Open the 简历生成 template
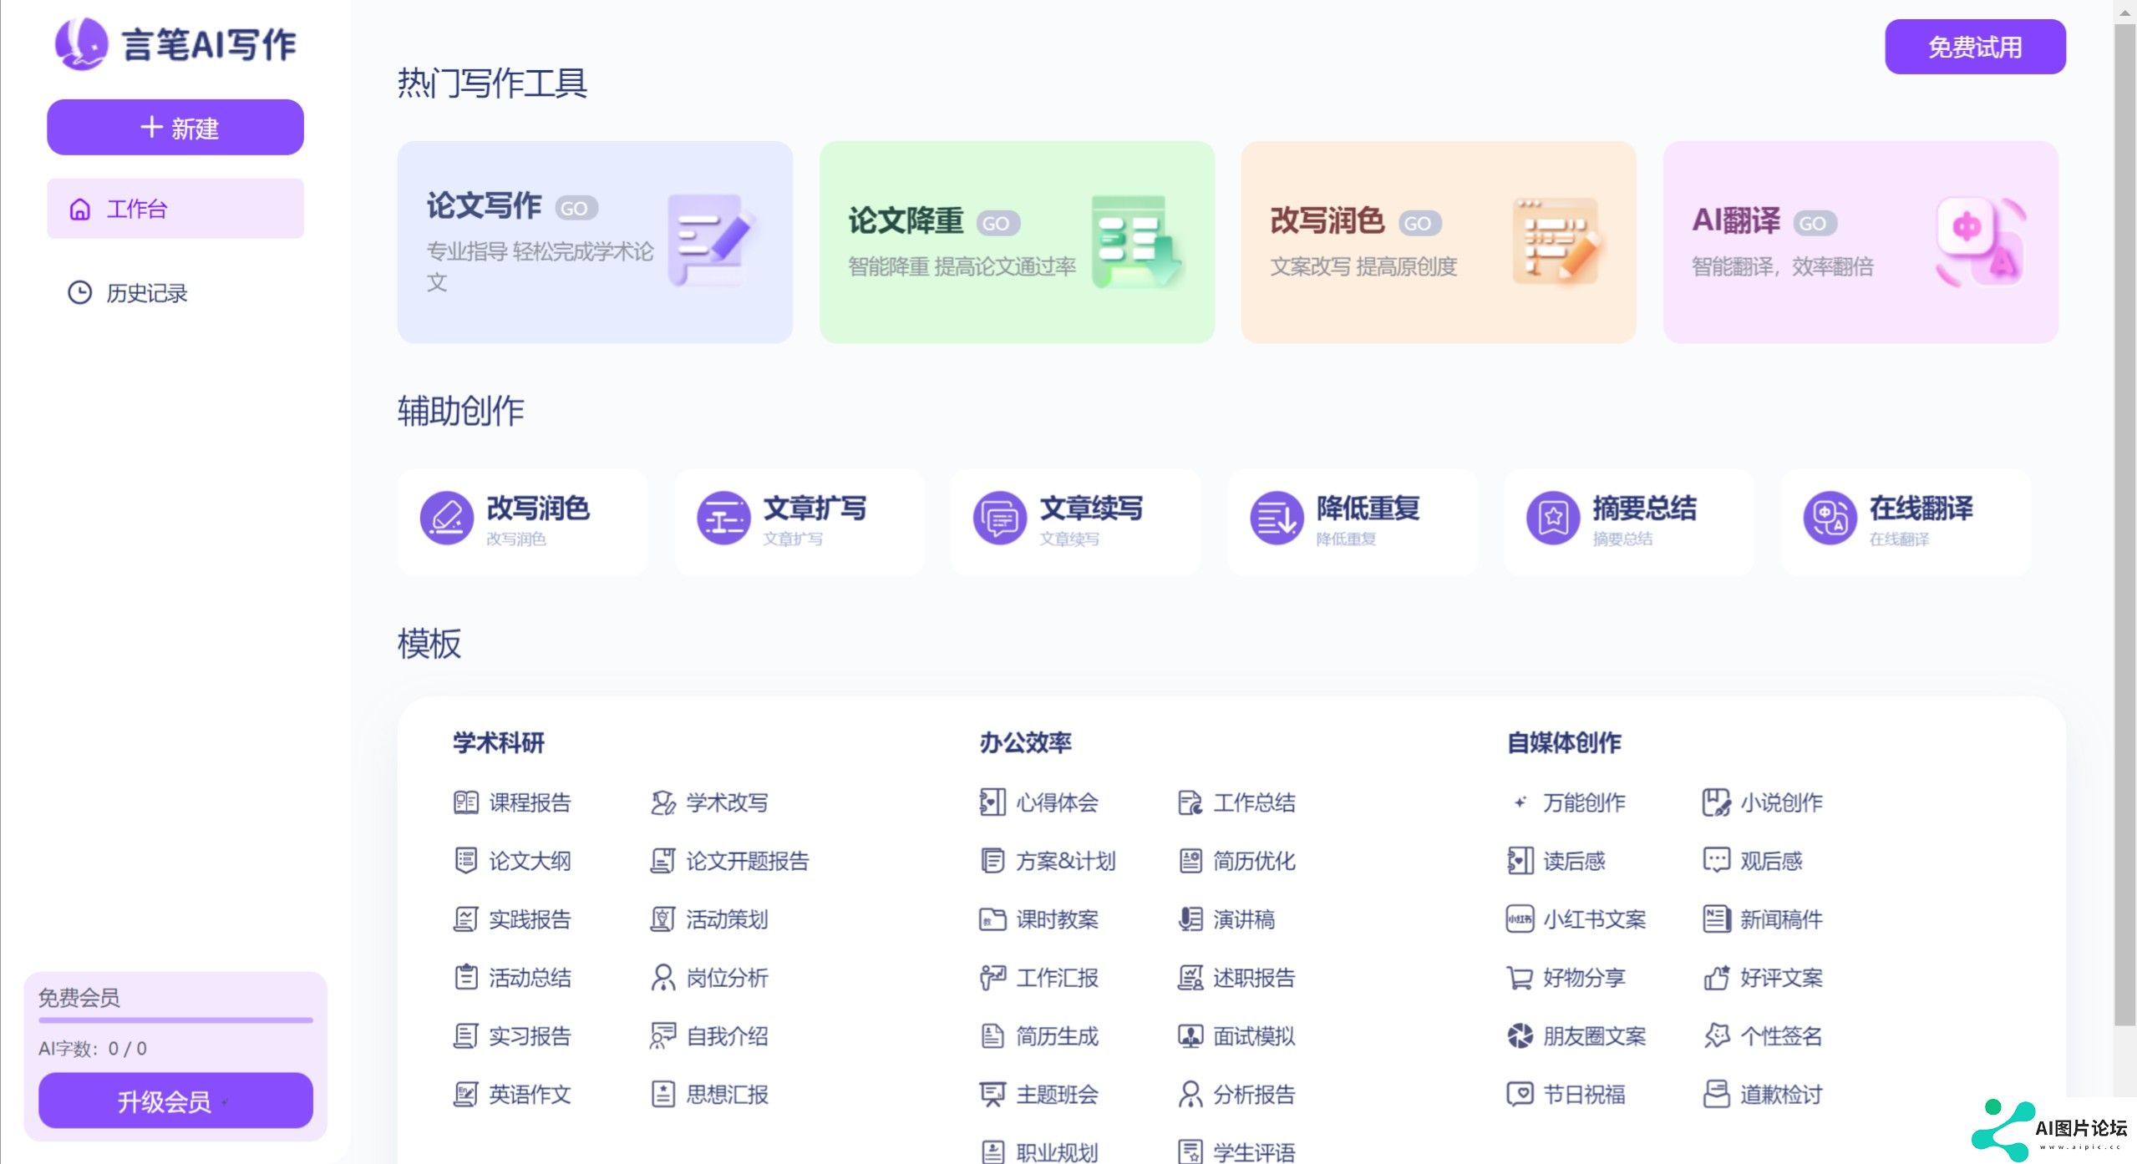Viewport: 2137px width, 1164px height. click(x=1038, y=1036)
